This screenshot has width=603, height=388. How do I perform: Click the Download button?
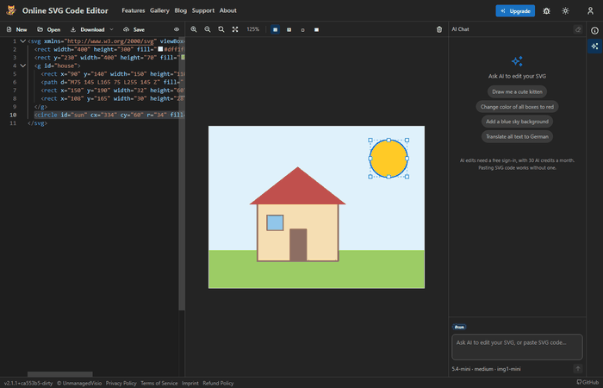(87, 29)
